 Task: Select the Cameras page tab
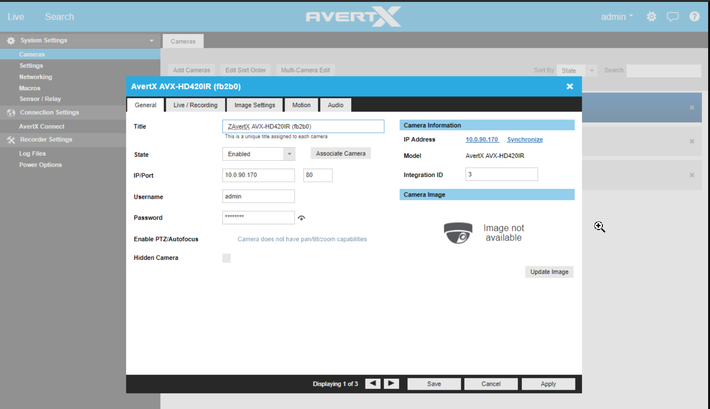tap(183, 41)
